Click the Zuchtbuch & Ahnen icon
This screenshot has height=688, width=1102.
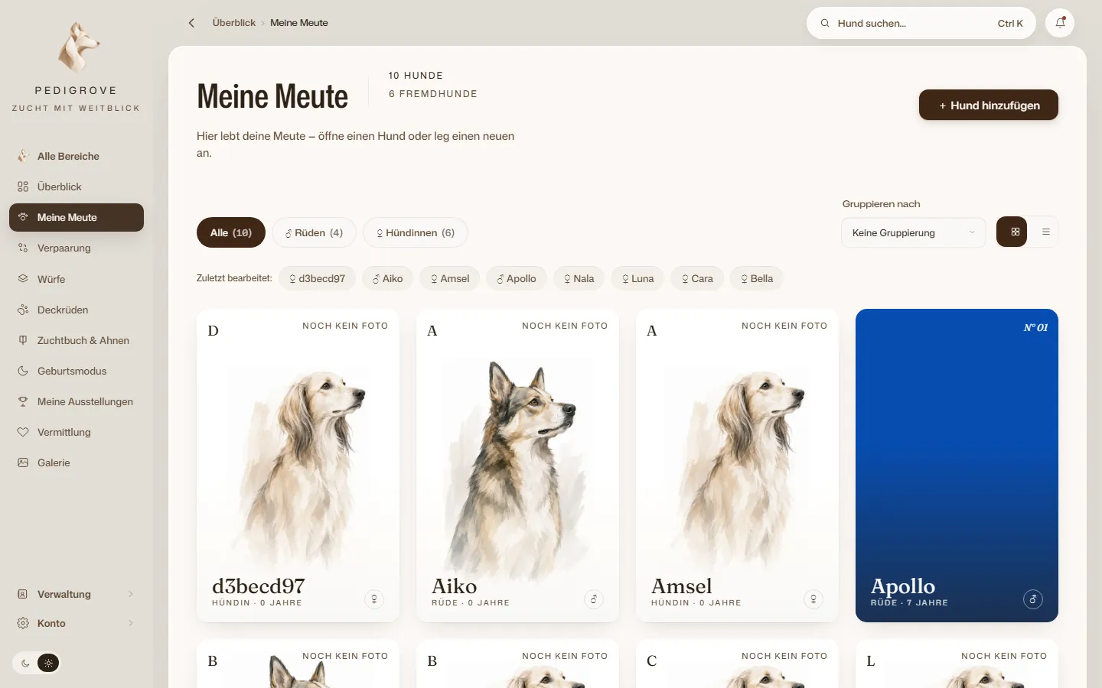(23, 340)
